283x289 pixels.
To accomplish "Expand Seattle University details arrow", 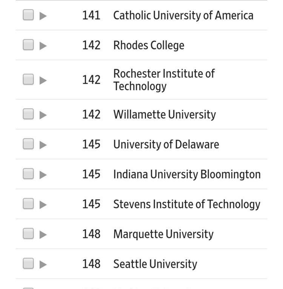I will [x=43, y=264].
